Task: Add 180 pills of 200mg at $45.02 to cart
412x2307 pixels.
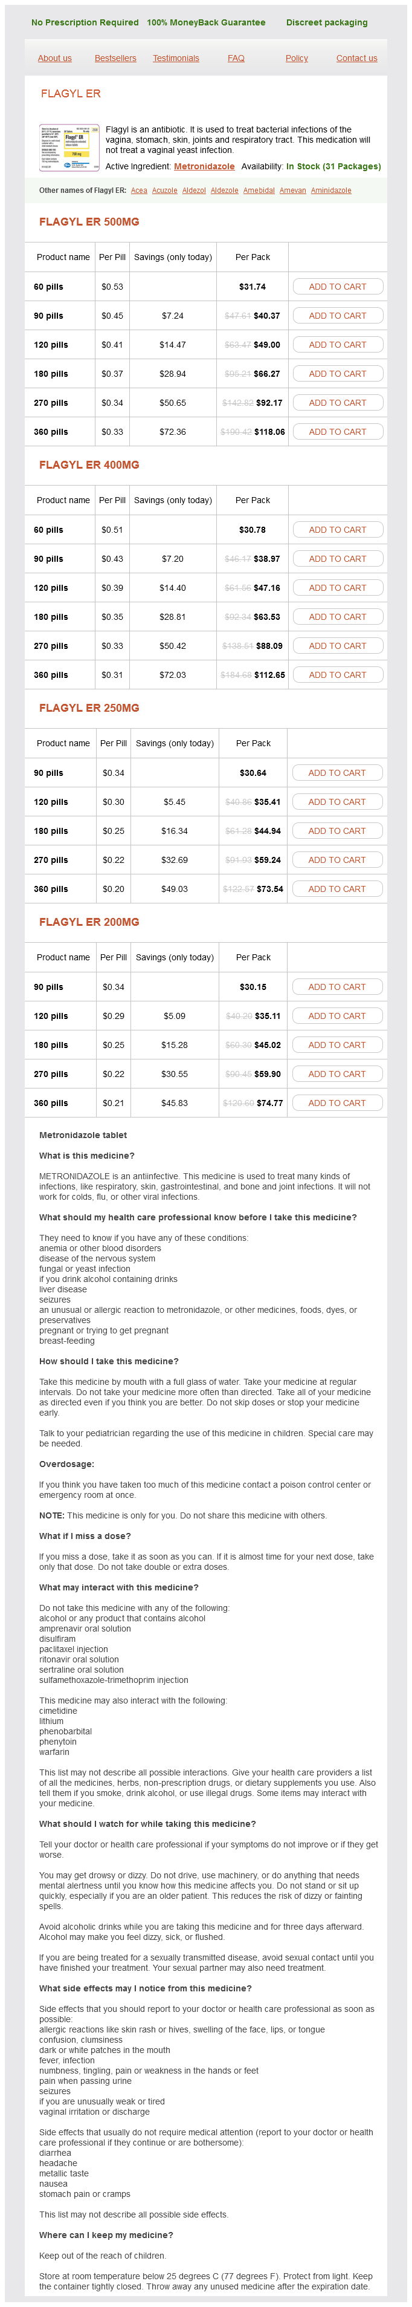Action: coord(337,1045)
